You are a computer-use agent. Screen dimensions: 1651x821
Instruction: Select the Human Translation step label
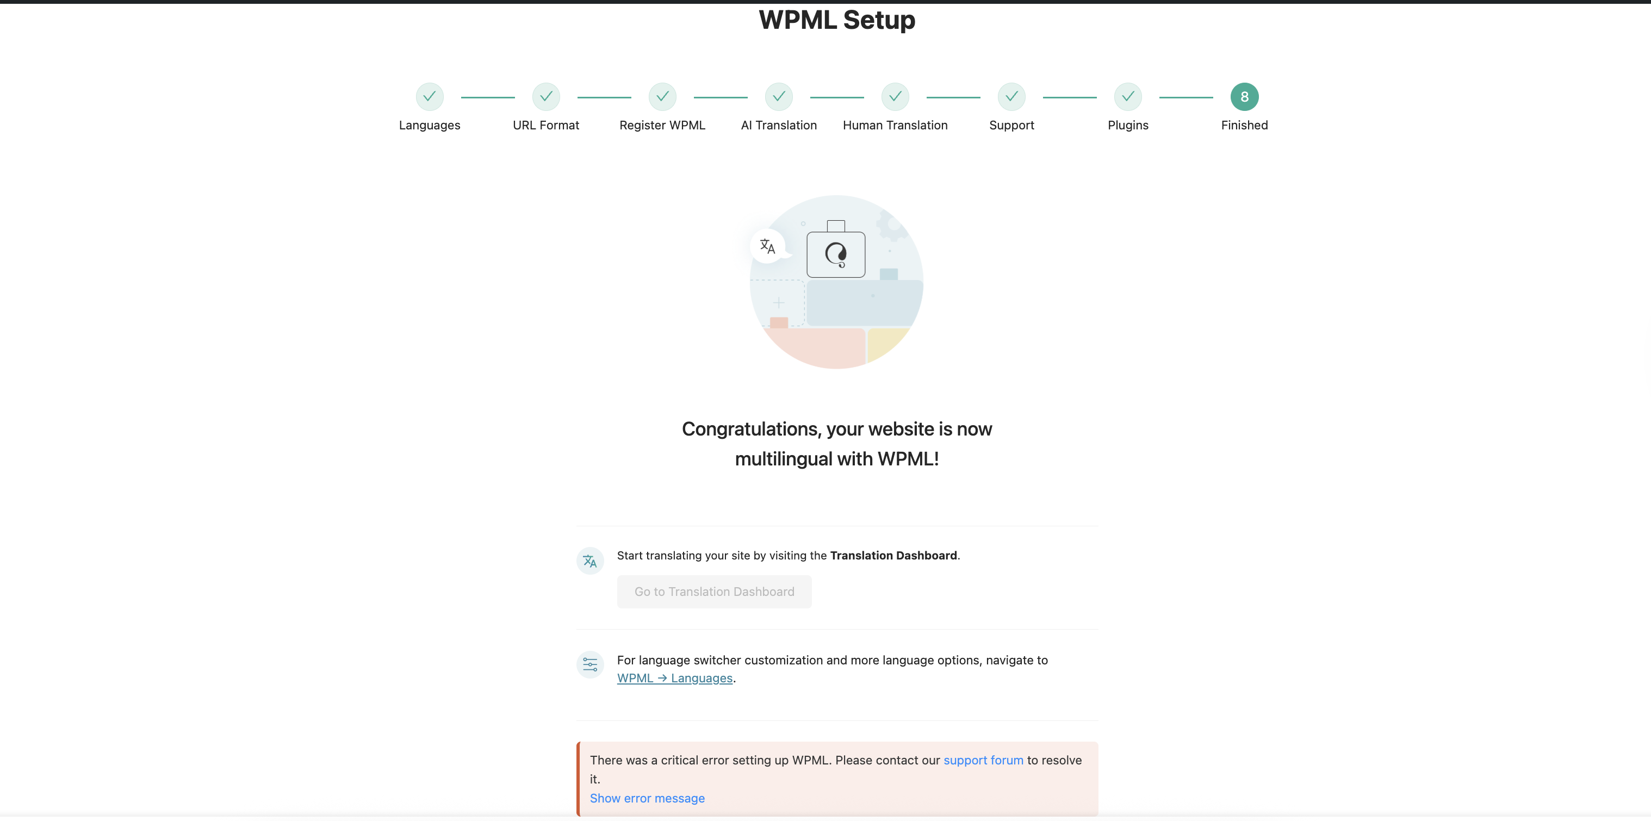[x=895, y=125]
